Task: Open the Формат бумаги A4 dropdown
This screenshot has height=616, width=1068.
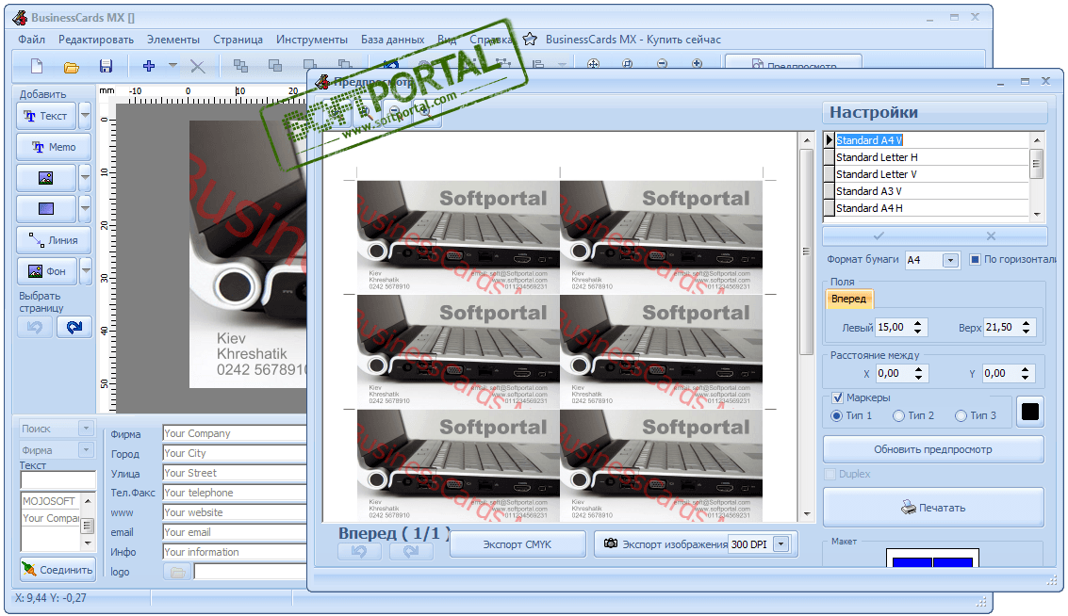Action: click(950, 260)
